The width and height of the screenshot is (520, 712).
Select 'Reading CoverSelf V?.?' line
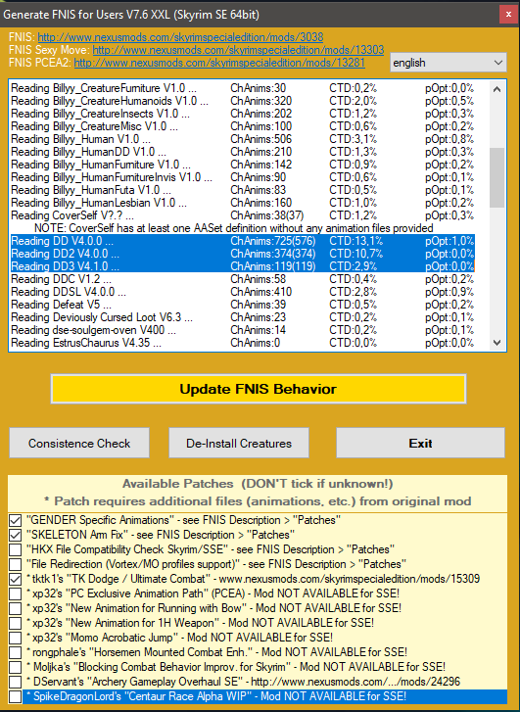[x=243, y=215]
